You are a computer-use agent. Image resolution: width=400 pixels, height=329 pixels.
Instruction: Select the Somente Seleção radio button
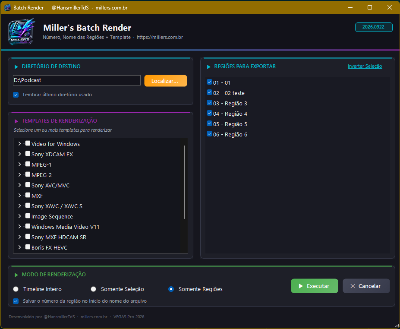click(x=93, y=289)
